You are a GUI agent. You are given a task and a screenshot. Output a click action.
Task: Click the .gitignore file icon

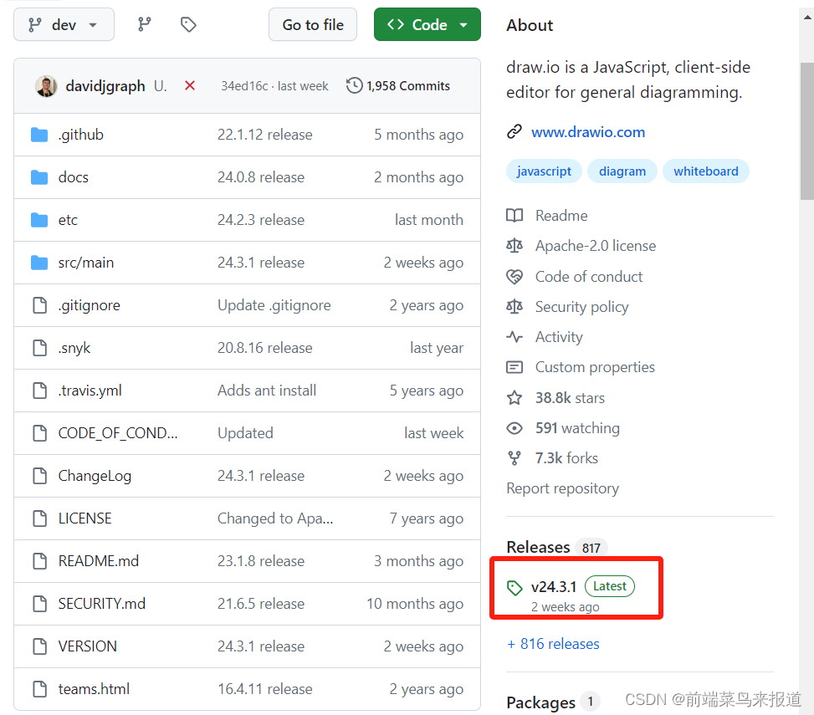pyautogui.click(x=40, y=305)
